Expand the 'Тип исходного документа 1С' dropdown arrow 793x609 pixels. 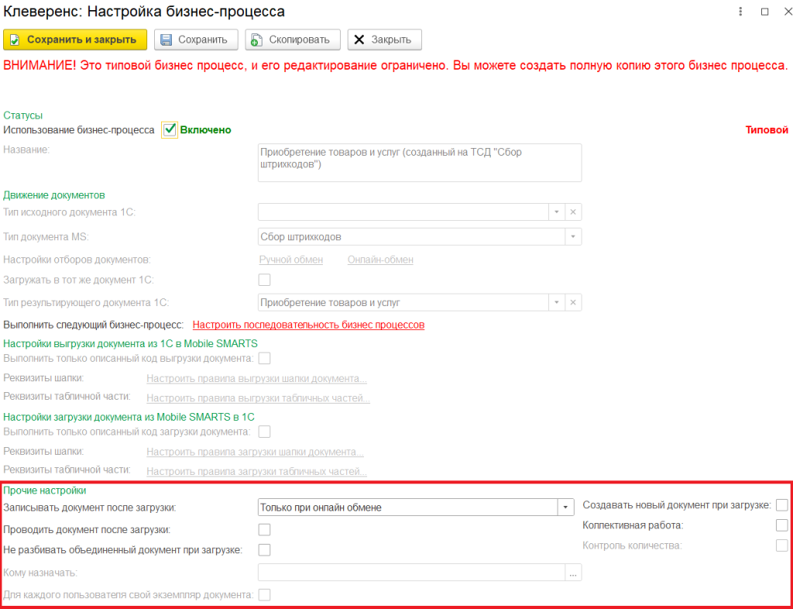coord(556,212)
